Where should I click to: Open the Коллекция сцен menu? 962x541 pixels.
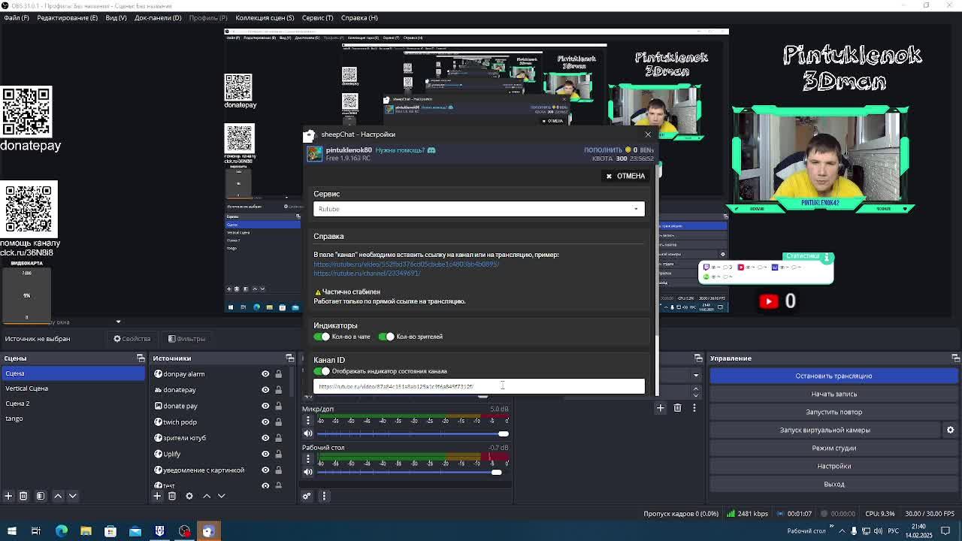[x=265, y=18]
